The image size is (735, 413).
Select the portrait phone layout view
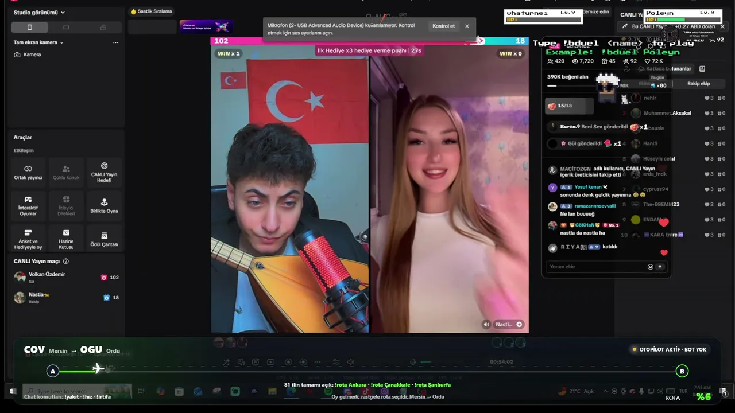[30, 27]
